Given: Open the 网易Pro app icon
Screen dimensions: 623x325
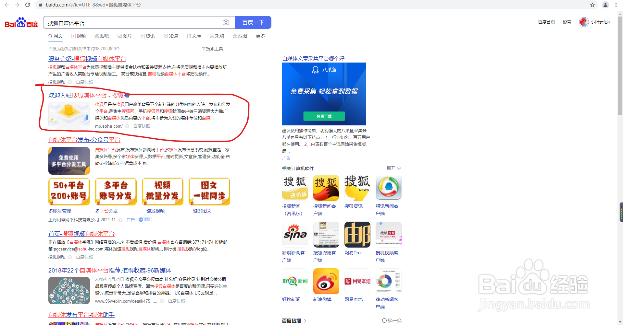Looking at the screenshot, I should coord(357,235).
